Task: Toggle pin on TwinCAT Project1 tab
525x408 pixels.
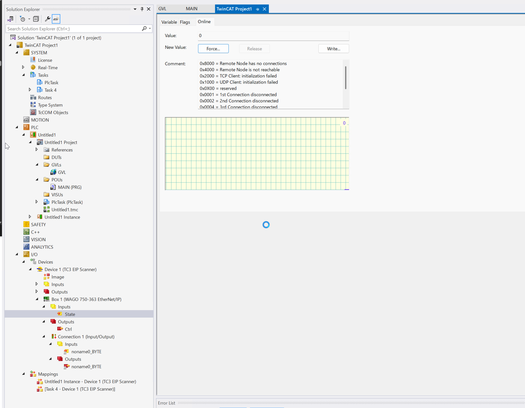Action: tap(258, 9)
